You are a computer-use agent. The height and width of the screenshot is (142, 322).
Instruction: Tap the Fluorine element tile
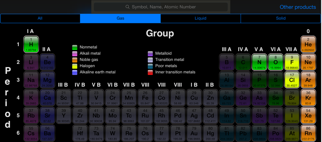292,62
